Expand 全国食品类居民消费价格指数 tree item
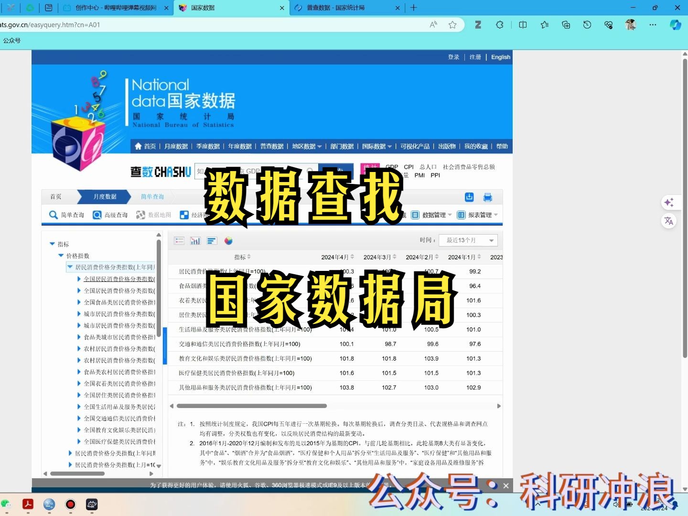This screenshot has width=688, height=516. (x=79, y=302)
